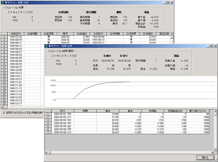Click up scroll arrow of back window table
Image resolution: width=218 pixels, height=162 pixels.
coord(172,34)
